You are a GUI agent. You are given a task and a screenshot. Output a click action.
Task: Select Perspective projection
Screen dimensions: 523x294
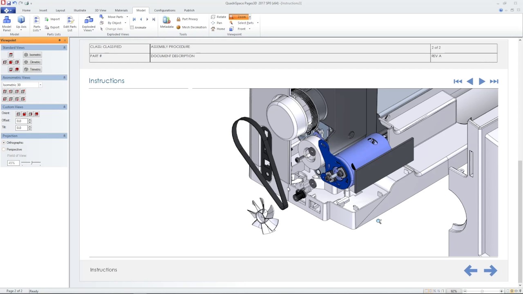tap(4, 149)
